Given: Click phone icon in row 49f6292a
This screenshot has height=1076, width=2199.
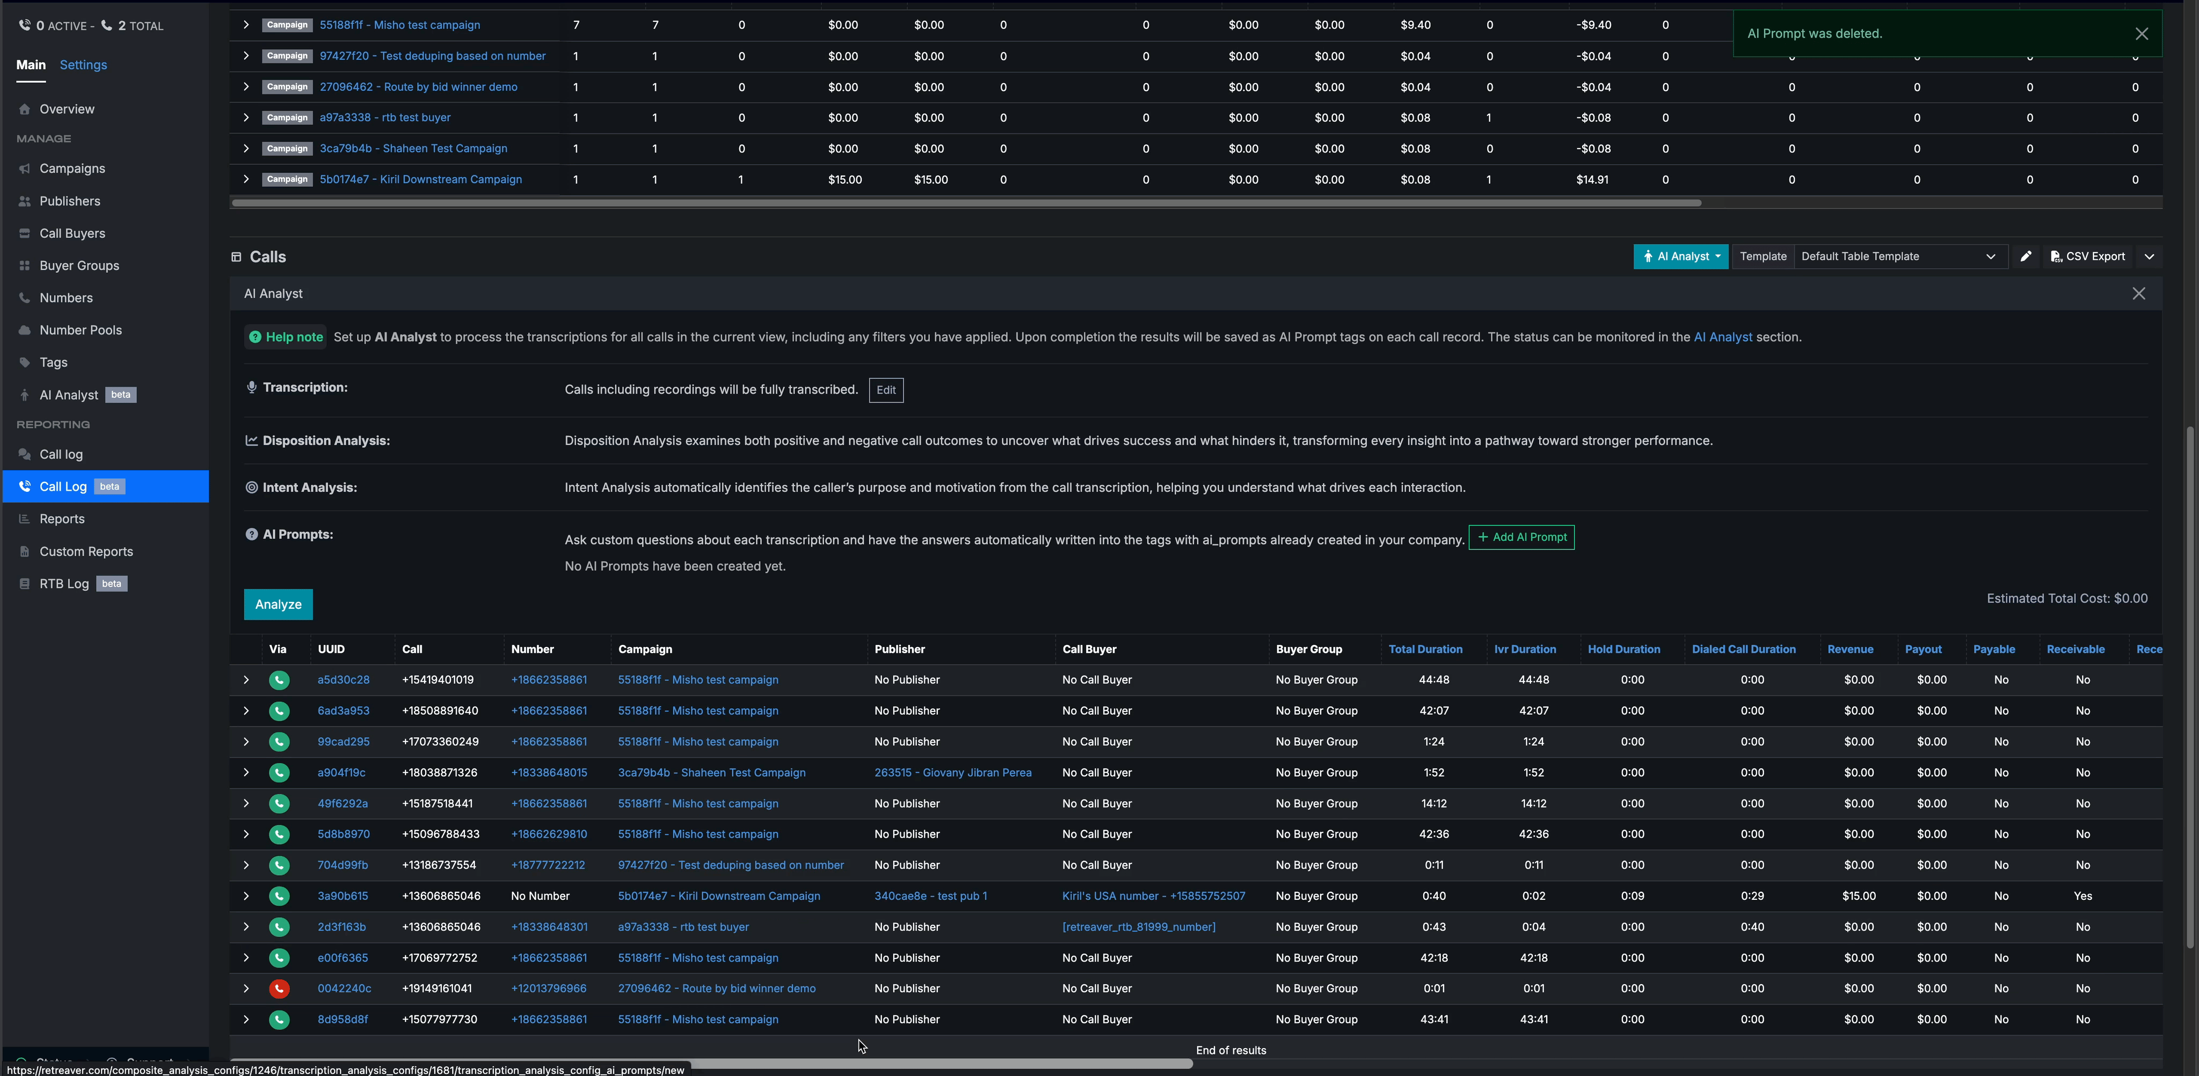Looking at the screenshot, I should tap(279, 804).
